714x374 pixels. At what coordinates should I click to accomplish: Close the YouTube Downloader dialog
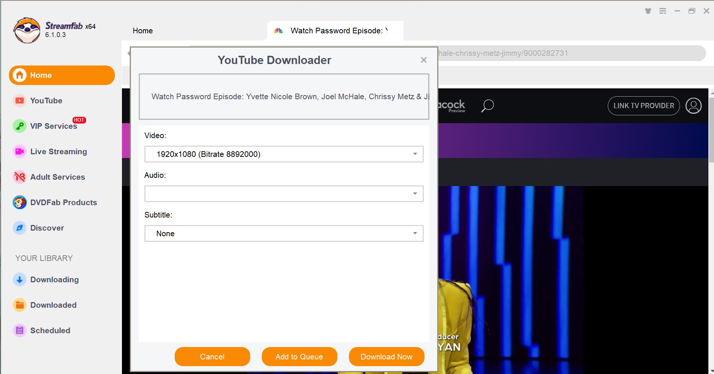pyautogui.click(x=423, y=60)
